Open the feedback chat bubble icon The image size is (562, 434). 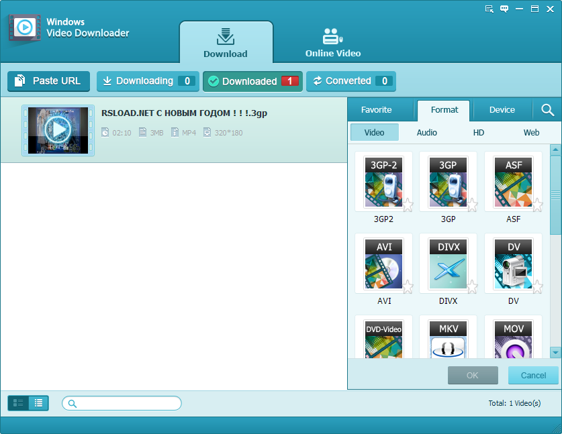(504, 9)
